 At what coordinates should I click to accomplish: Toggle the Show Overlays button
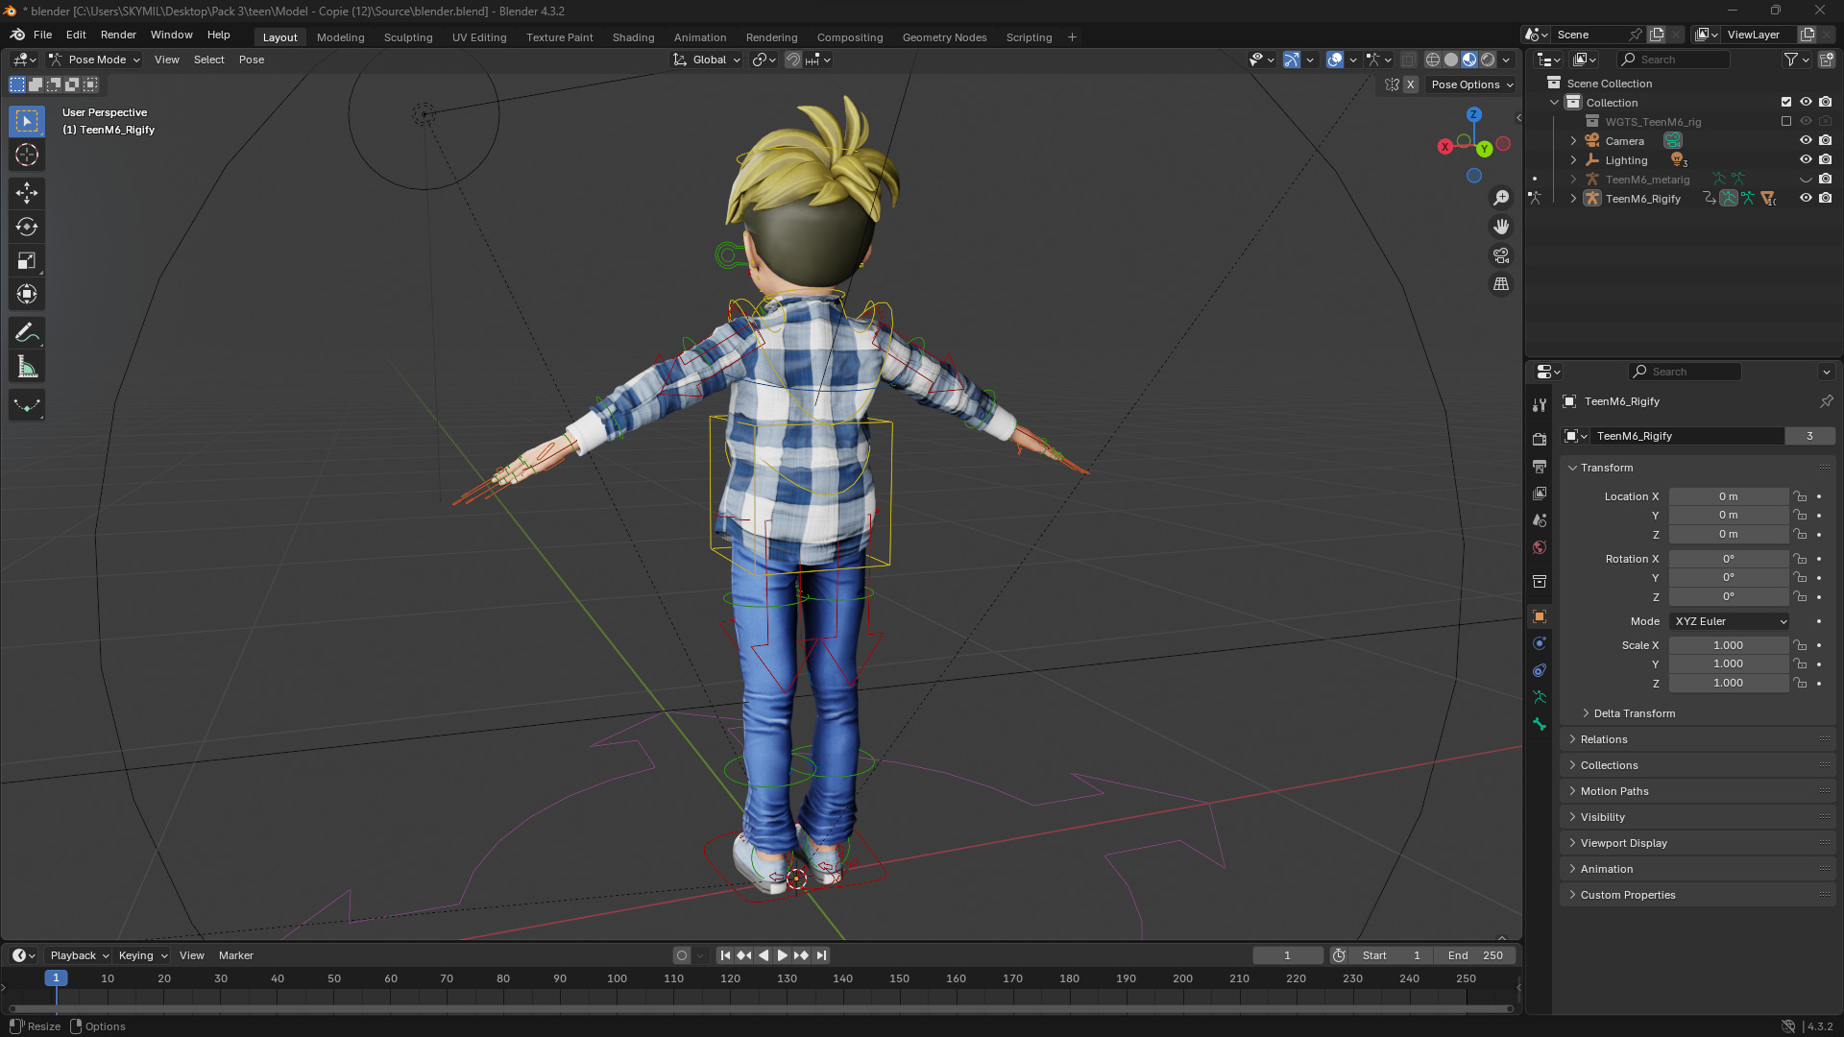tap(1335, 60)
